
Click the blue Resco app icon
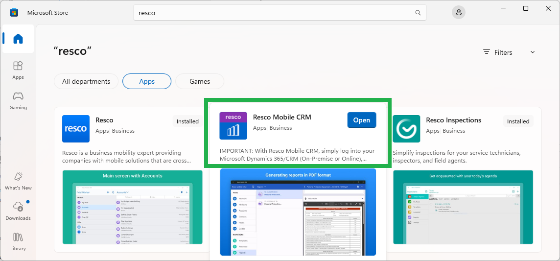(x=76, y=129)
